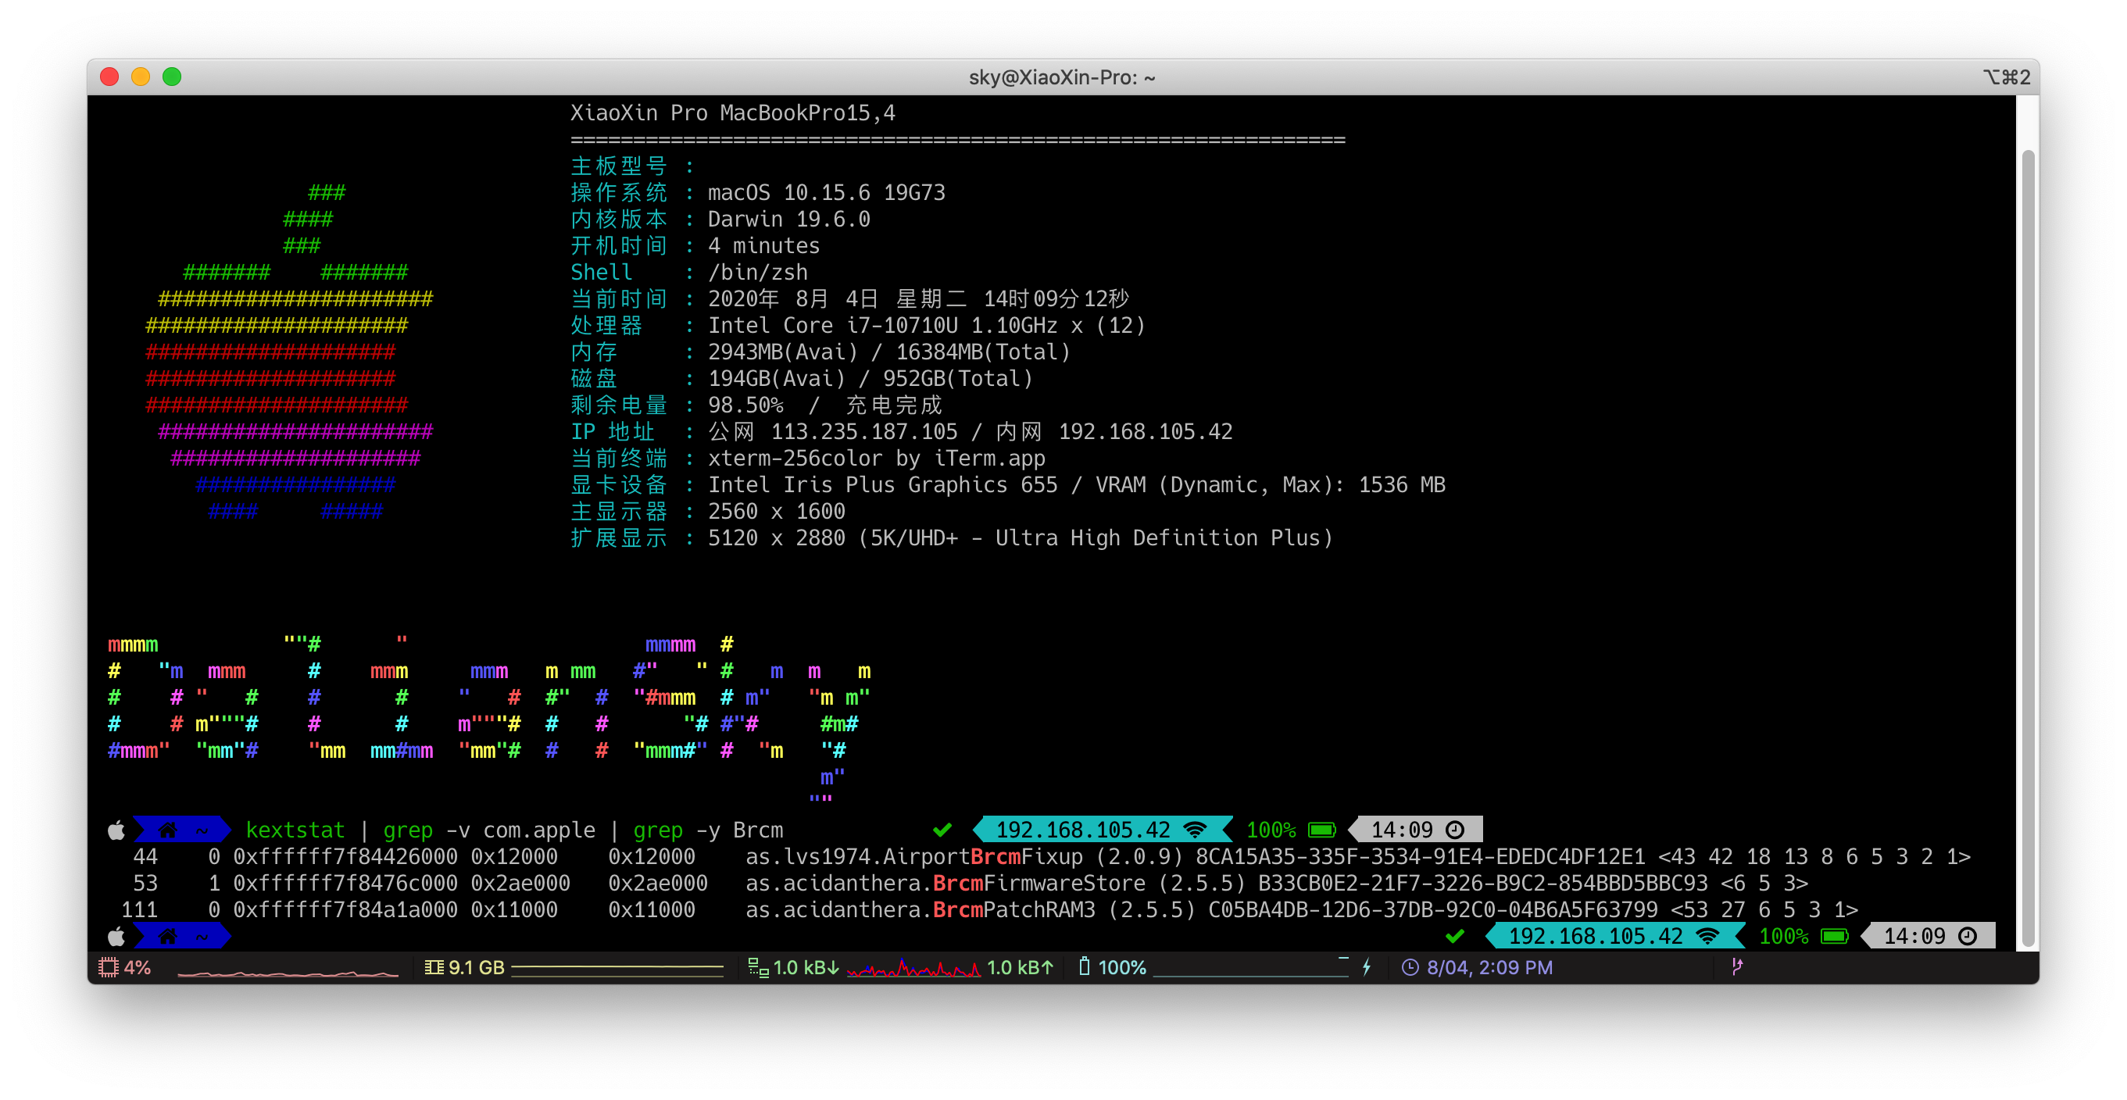This screenshot has height=1100, width=2127.
Task: Click Apple logo on the empty bottom prompt
Action: 116,936
